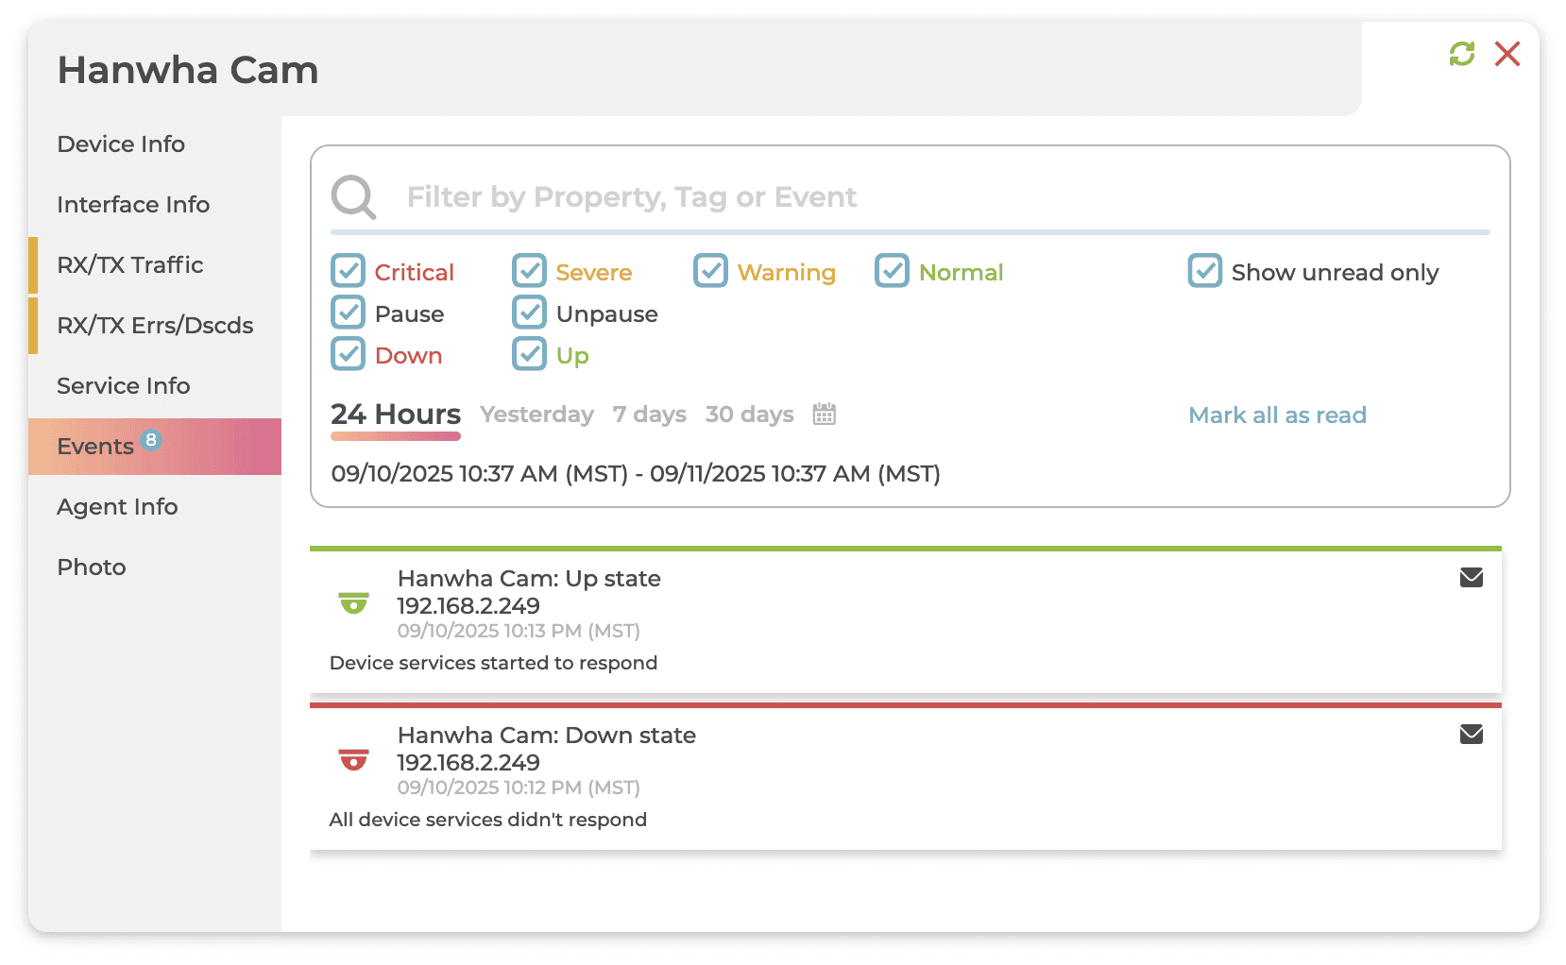Uncheck the Warning filter
The width and height of the screenshot is (1566, 965).
pyautogui.click(x=711, y=271)
